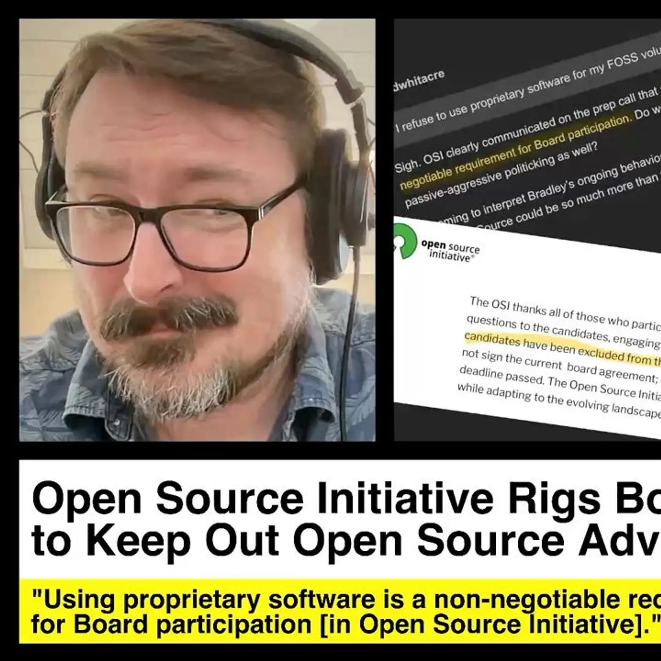Click the text "passive-aggressive politicking as well?"
The image size is (661, 661).
click(x=501, y=175)
